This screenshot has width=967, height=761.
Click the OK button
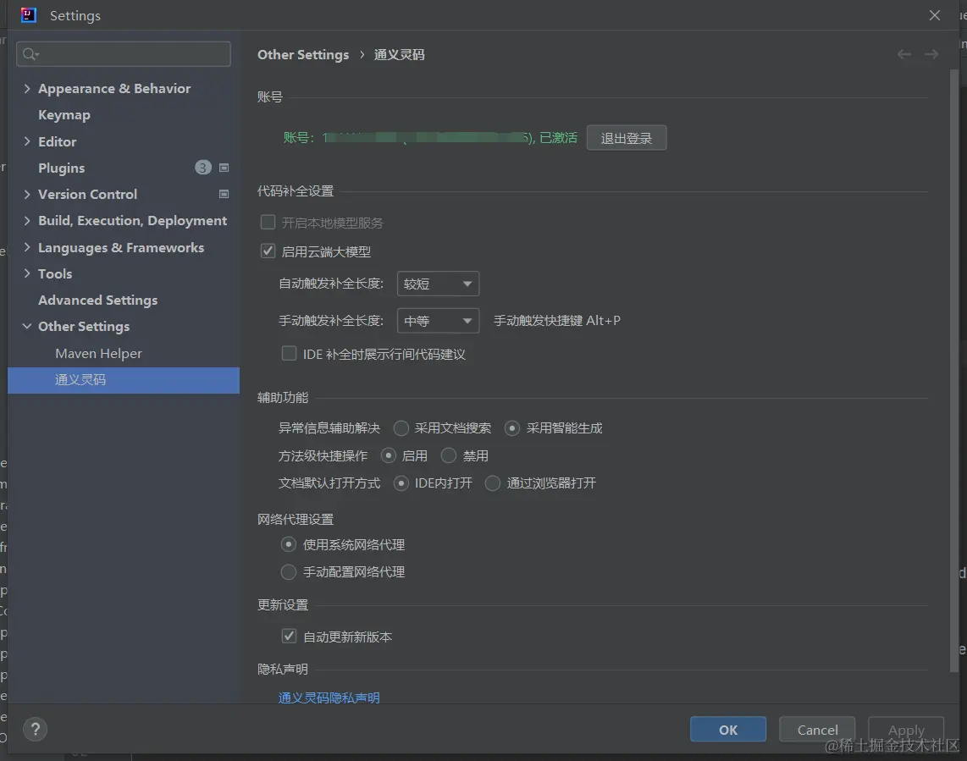pyautogui.click(x=727, y=730)
